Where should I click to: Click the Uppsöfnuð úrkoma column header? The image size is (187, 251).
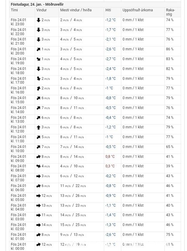pos(138,10)
